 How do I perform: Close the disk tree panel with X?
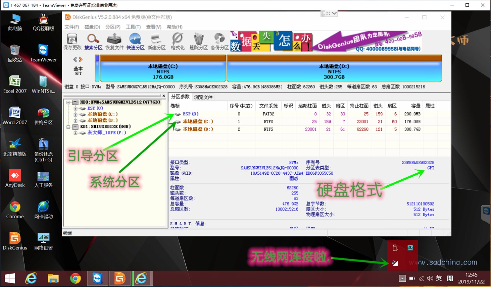coord(164,96)
